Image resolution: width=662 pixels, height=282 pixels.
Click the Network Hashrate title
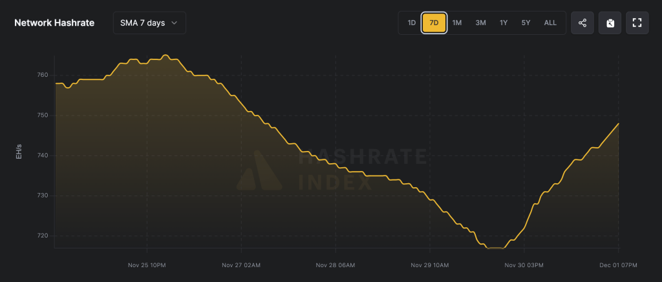(x=54, y=23)
